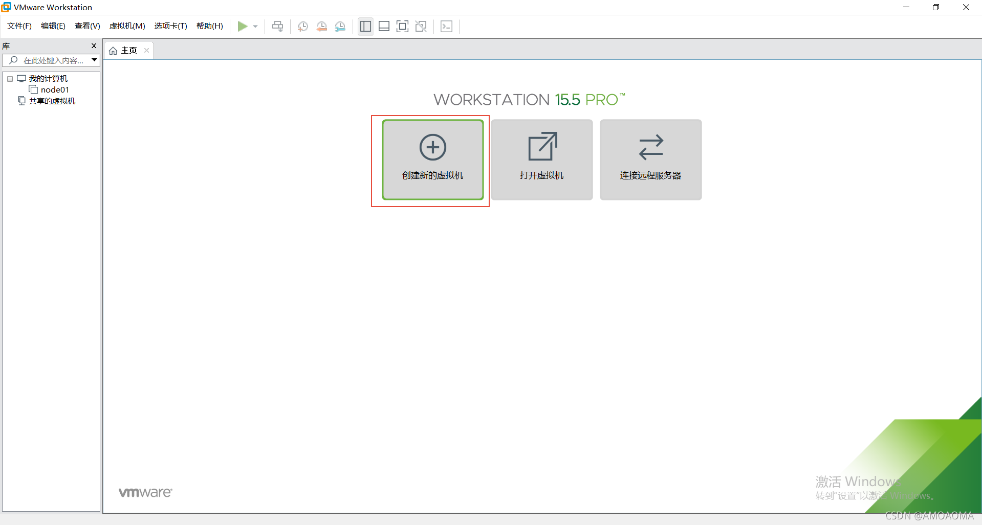Collapse the 我的计算机 tree node
Image resolution: width=982 pixels, height=525 pixels.
pos(10,79)
